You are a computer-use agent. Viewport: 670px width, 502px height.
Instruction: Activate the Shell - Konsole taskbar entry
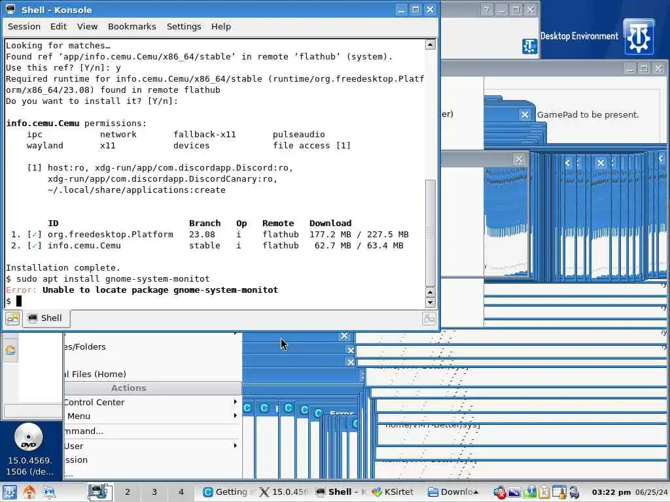[341, 492]
